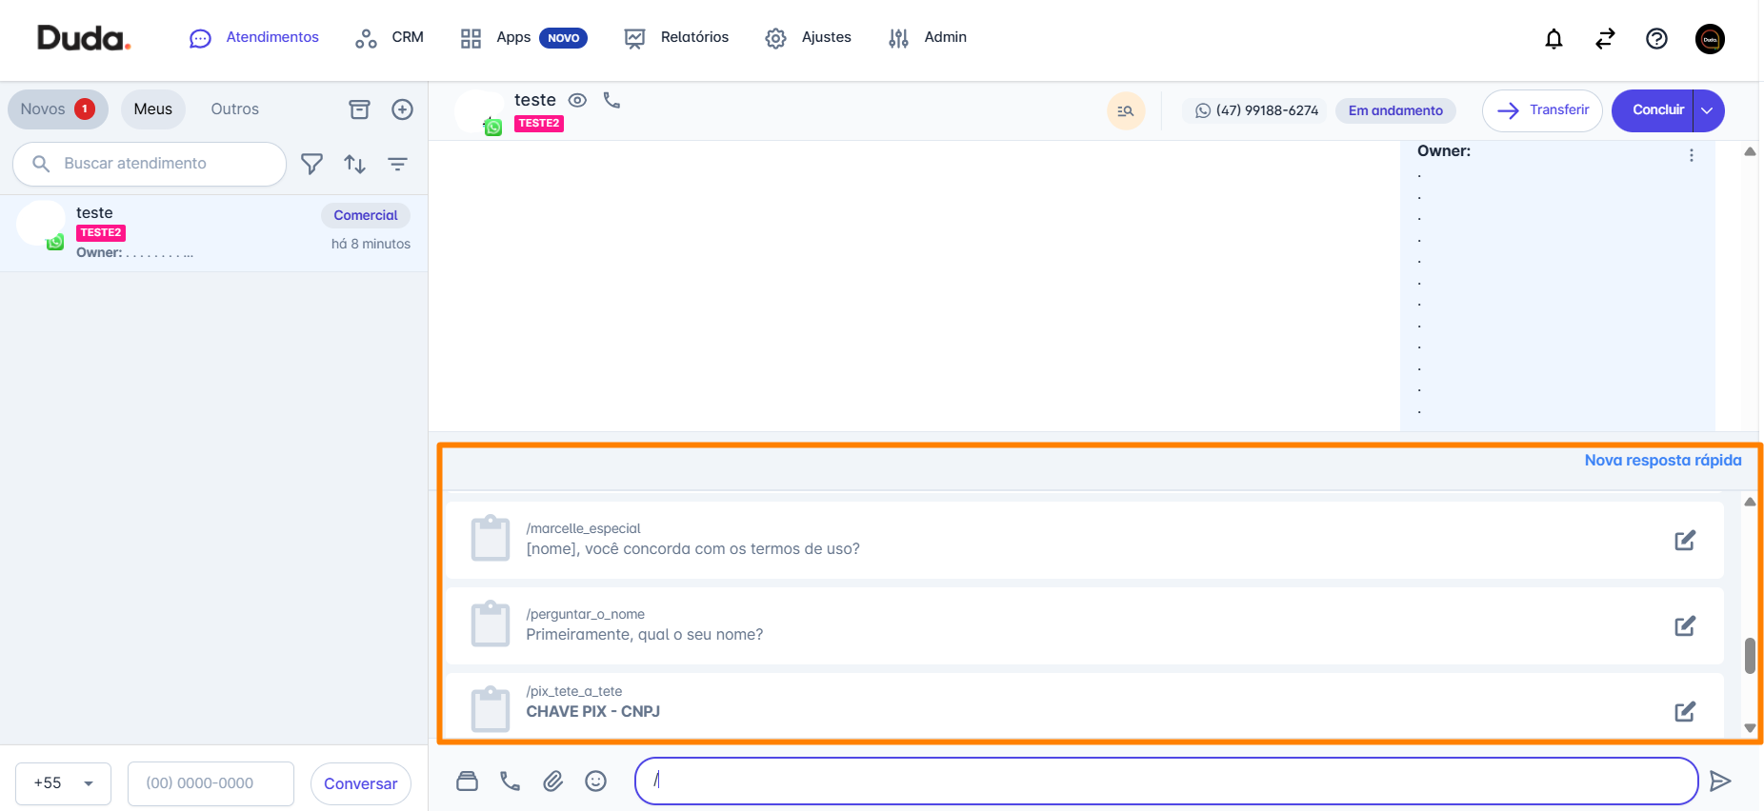This screenshot has height=811, width=1764.
Task: Select the /marcelle_especial quick reply
Action: 692,540
